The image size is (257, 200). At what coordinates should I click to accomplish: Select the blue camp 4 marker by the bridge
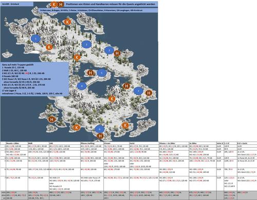point(82,86)
